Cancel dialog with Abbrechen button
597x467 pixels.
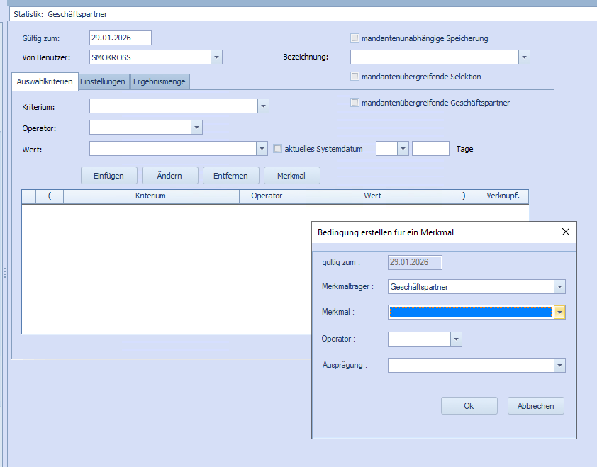pos(535,406)
